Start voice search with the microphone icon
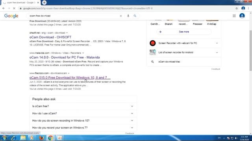The width and height of the screenshot is (252, 141). (x=128, y=16)
